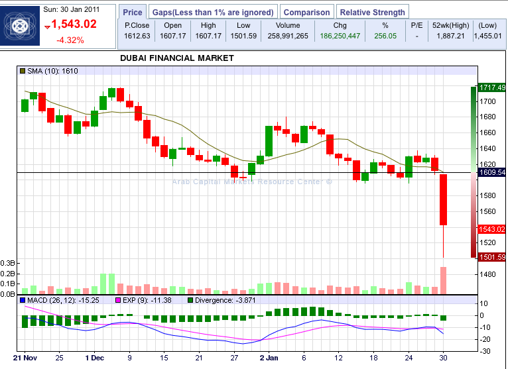Click the 1 Dec date axis label
The height and width of the screenshot is (369, 508).
click(95, 358)
